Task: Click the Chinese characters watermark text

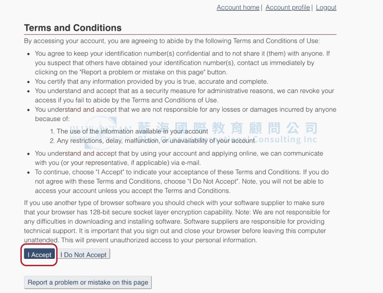Action: point(228,128)
